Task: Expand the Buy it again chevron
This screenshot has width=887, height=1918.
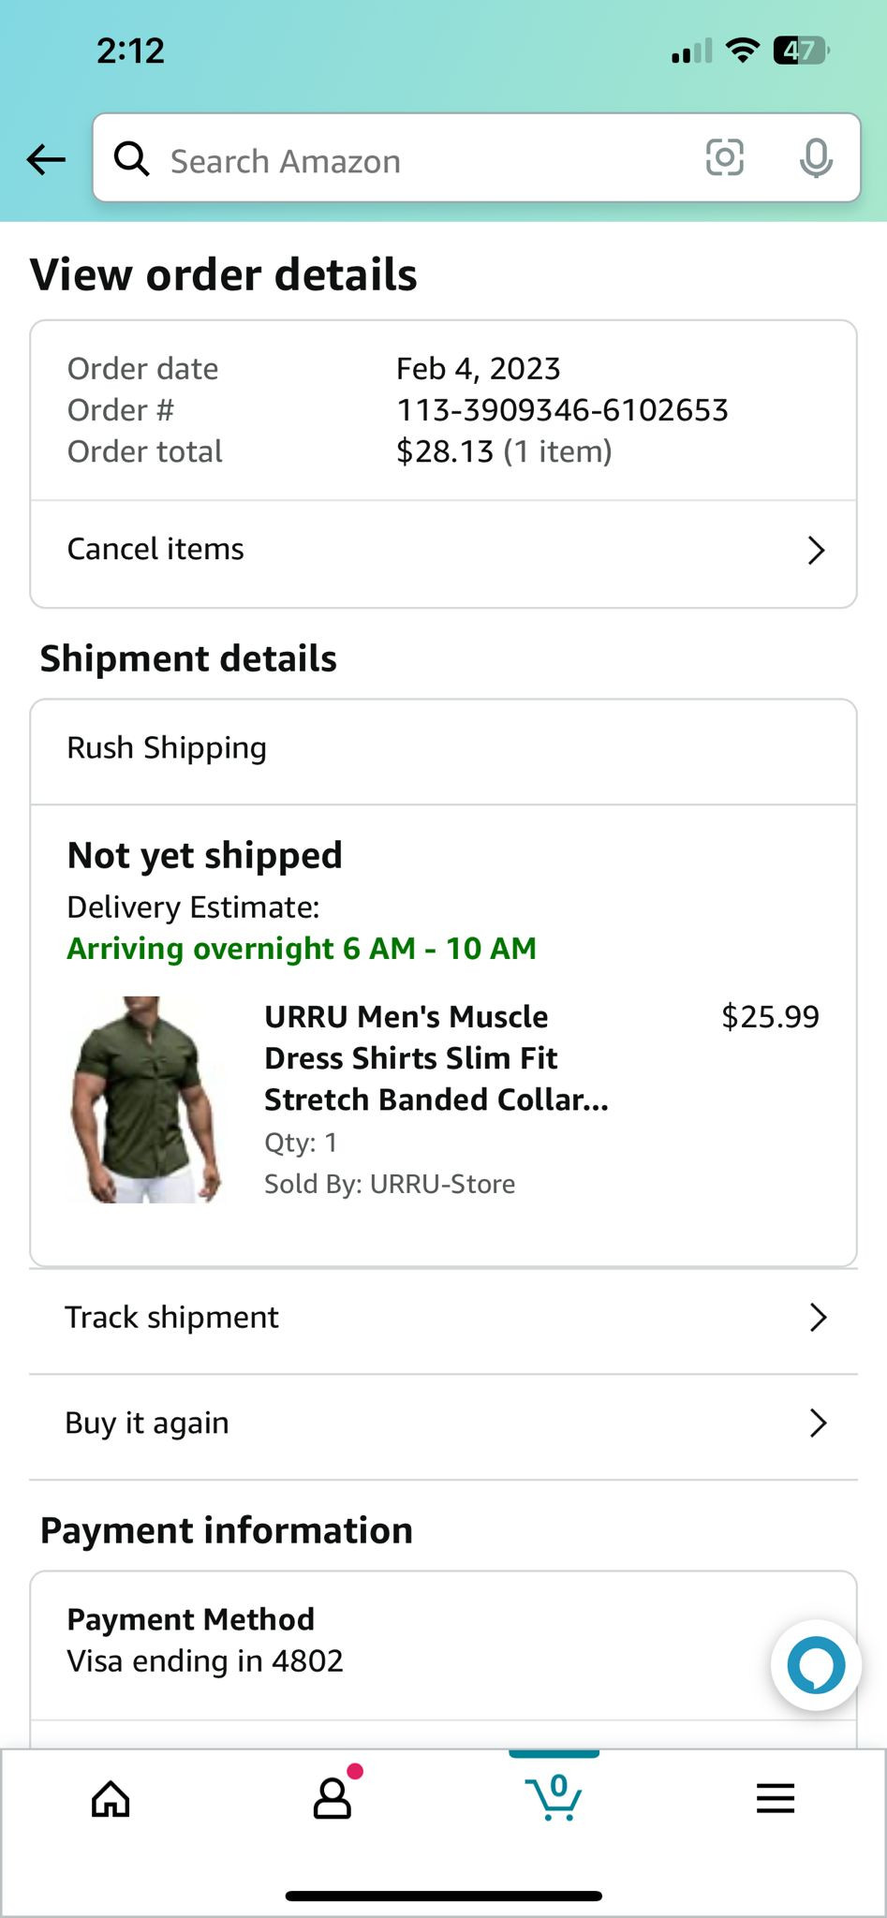Action: click(x=818, y=1424)
